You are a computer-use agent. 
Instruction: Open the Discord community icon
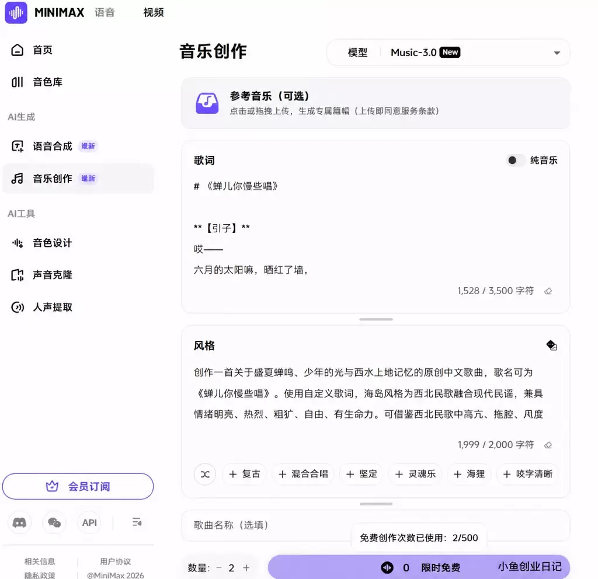pos(19,522)
